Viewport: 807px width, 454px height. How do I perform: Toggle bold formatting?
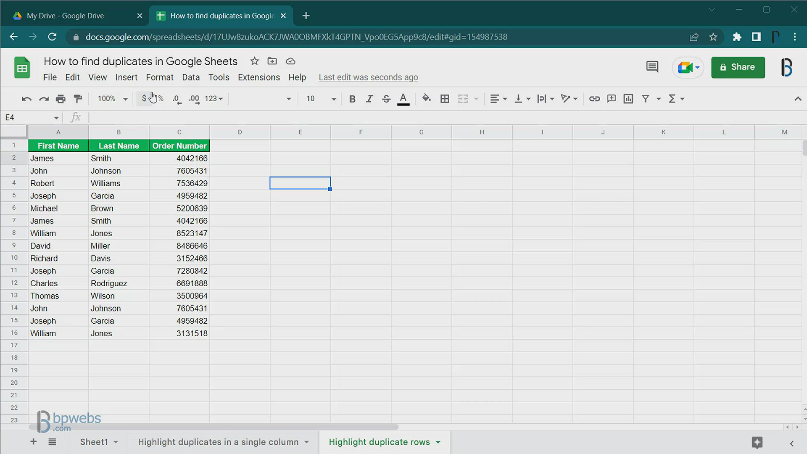pyautogui.click(x=352, y=99)
